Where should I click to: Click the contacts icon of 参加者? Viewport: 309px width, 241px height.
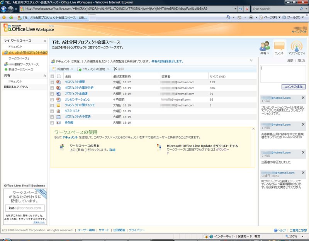[58, 123]
